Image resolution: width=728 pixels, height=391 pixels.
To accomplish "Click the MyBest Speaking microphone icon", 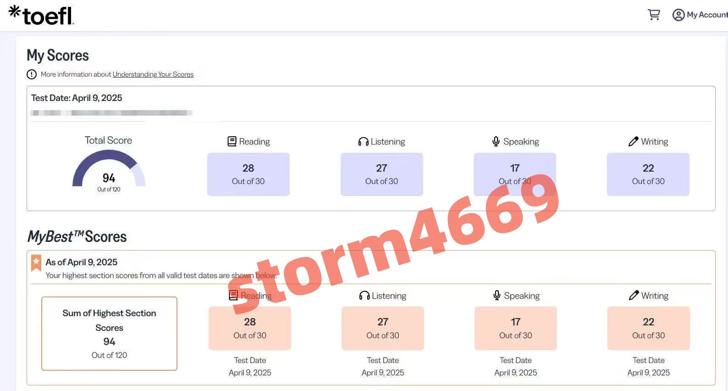I will point(496,296).
